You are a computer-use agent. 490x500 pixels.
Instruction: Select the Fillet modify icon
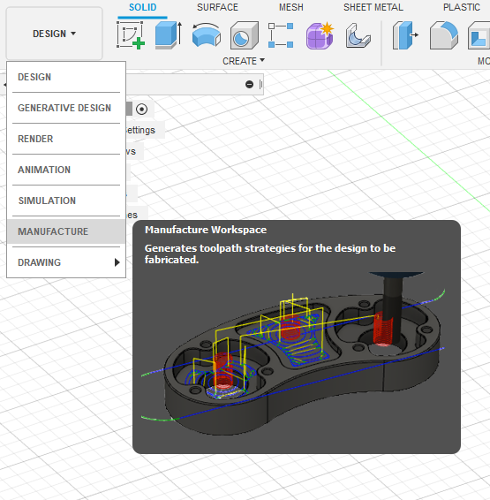[x=444, y=35]
